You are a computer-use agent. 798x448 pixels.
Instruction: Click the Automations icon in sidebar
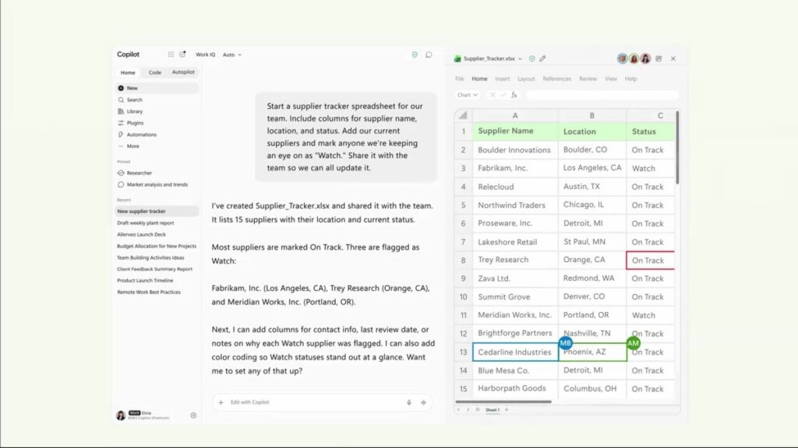pyautogui.click(x=121, y=135)
